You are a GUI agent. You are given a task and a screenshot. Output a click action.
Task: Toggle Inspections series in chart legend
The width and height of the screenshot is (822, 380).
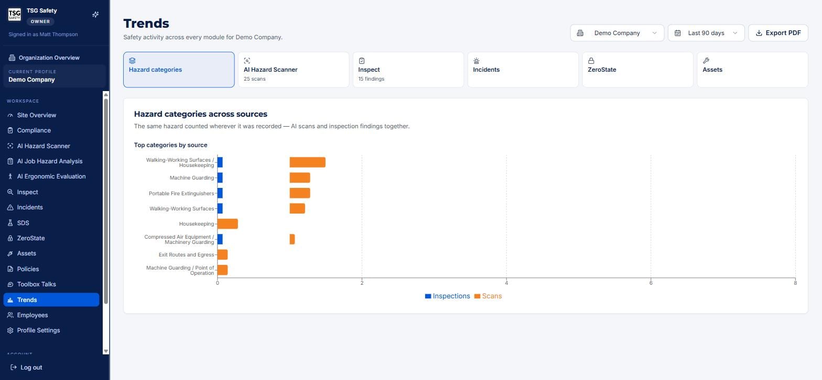click(447, 296)
